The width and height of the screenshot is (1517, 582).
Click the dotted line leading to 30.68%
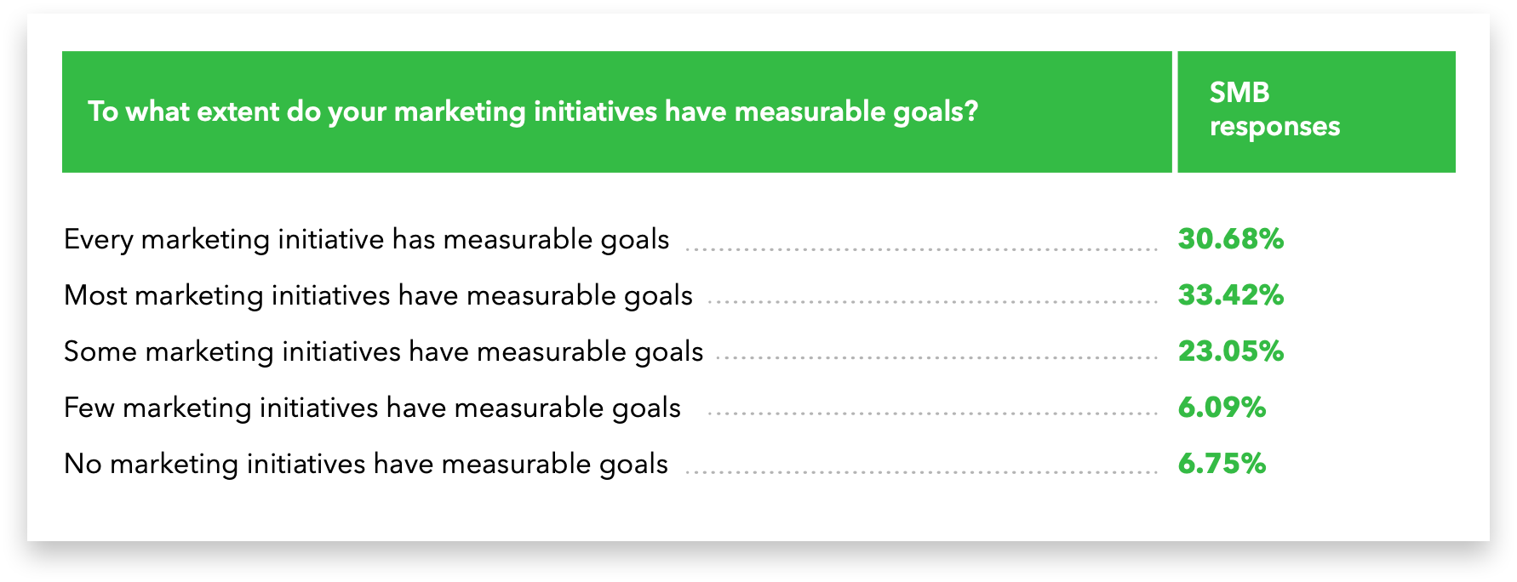pyautogui.click(x=921, y=250)
